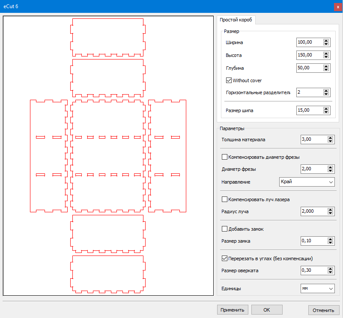This screenshot has height=318, width=343.
Task: Close the eCut 6 dialog
Action: tap(338, 7)
